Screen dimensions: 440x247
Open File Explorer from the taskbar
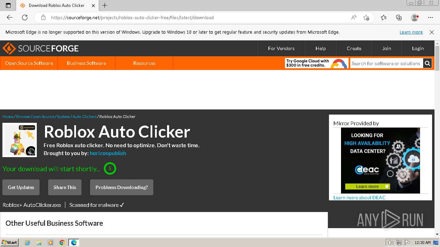pos(39,243)
